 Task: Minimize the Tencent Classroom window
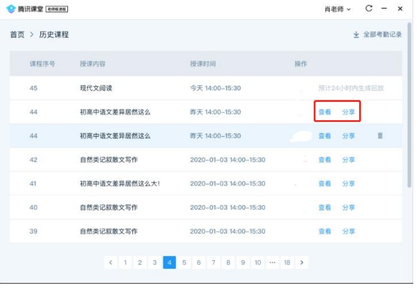tap(384, 9)
